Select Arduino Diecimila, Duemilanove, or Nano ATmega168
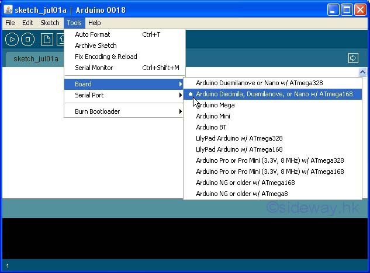 click(272, 94)
